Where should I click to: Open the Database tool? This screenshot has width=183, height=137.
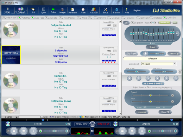click(x=72, y=11)
